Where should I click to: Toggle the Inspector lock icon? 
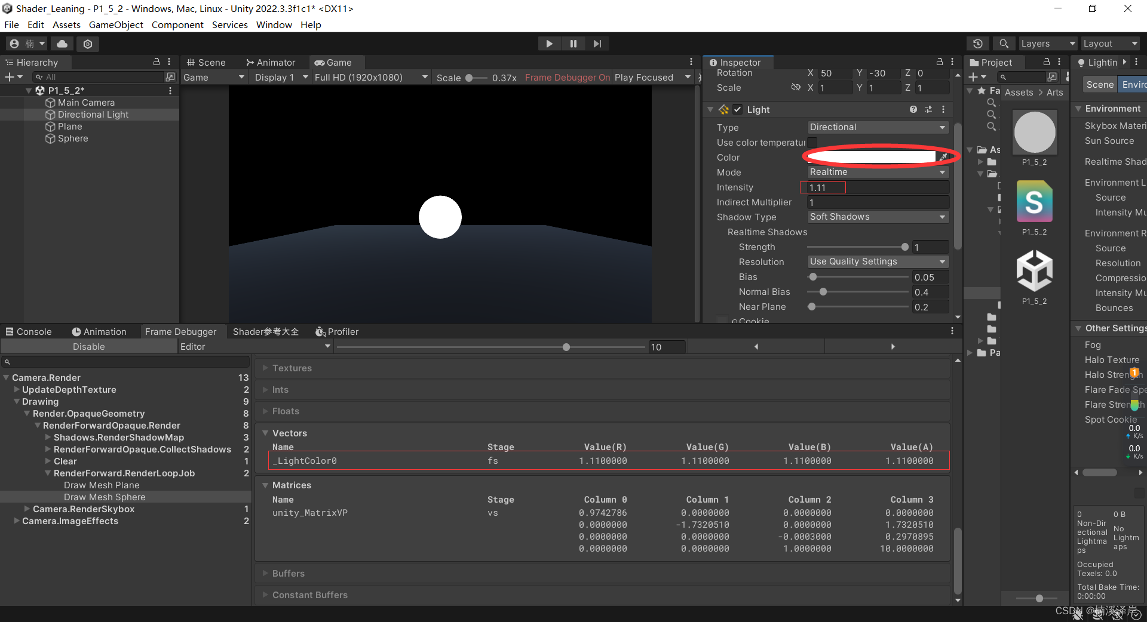coord(939,62)
